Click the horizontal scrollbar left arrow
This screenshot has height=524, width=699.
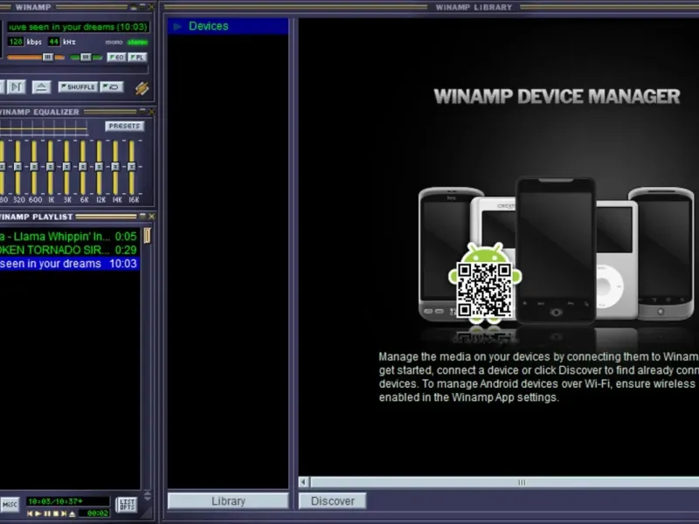point(303,482)
